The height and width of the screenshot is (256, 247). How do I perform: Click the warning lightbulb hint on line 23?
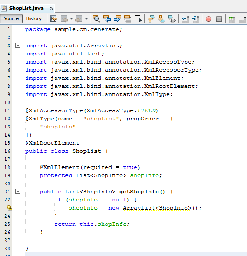(x=9, y=208)
